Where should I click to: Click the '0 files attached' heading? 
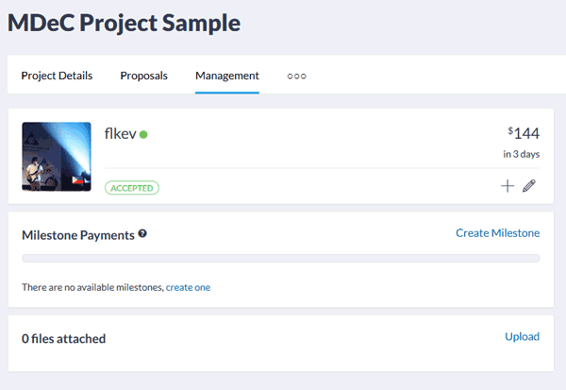(x=63, y=339)
